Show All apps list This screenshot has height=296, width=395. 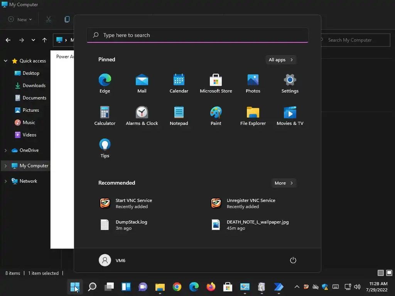(281, 60)
